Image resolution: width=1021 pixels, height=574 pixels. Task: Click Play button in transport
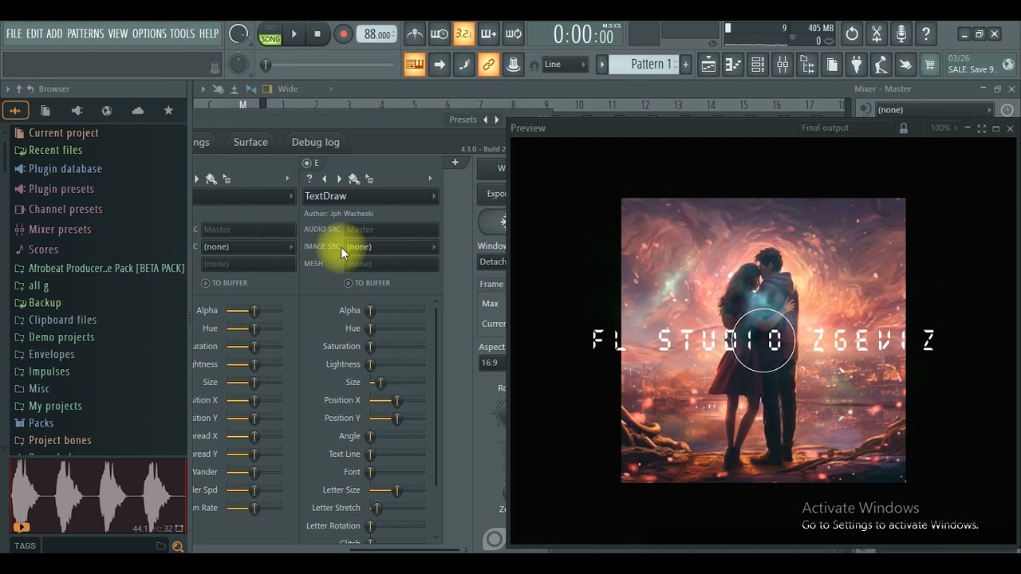(x=294, y=33)
